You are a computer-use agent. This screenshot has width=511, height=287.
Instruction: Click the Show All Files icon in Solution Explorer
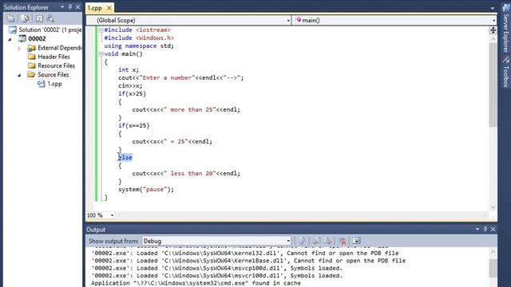pos(25,19)
